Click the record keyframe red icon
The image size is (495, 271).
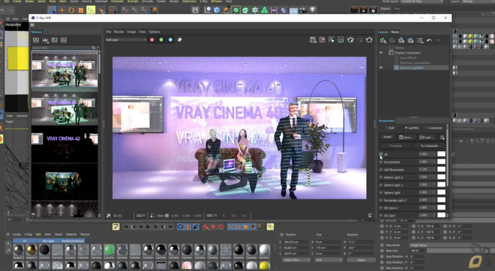point(206,227)
